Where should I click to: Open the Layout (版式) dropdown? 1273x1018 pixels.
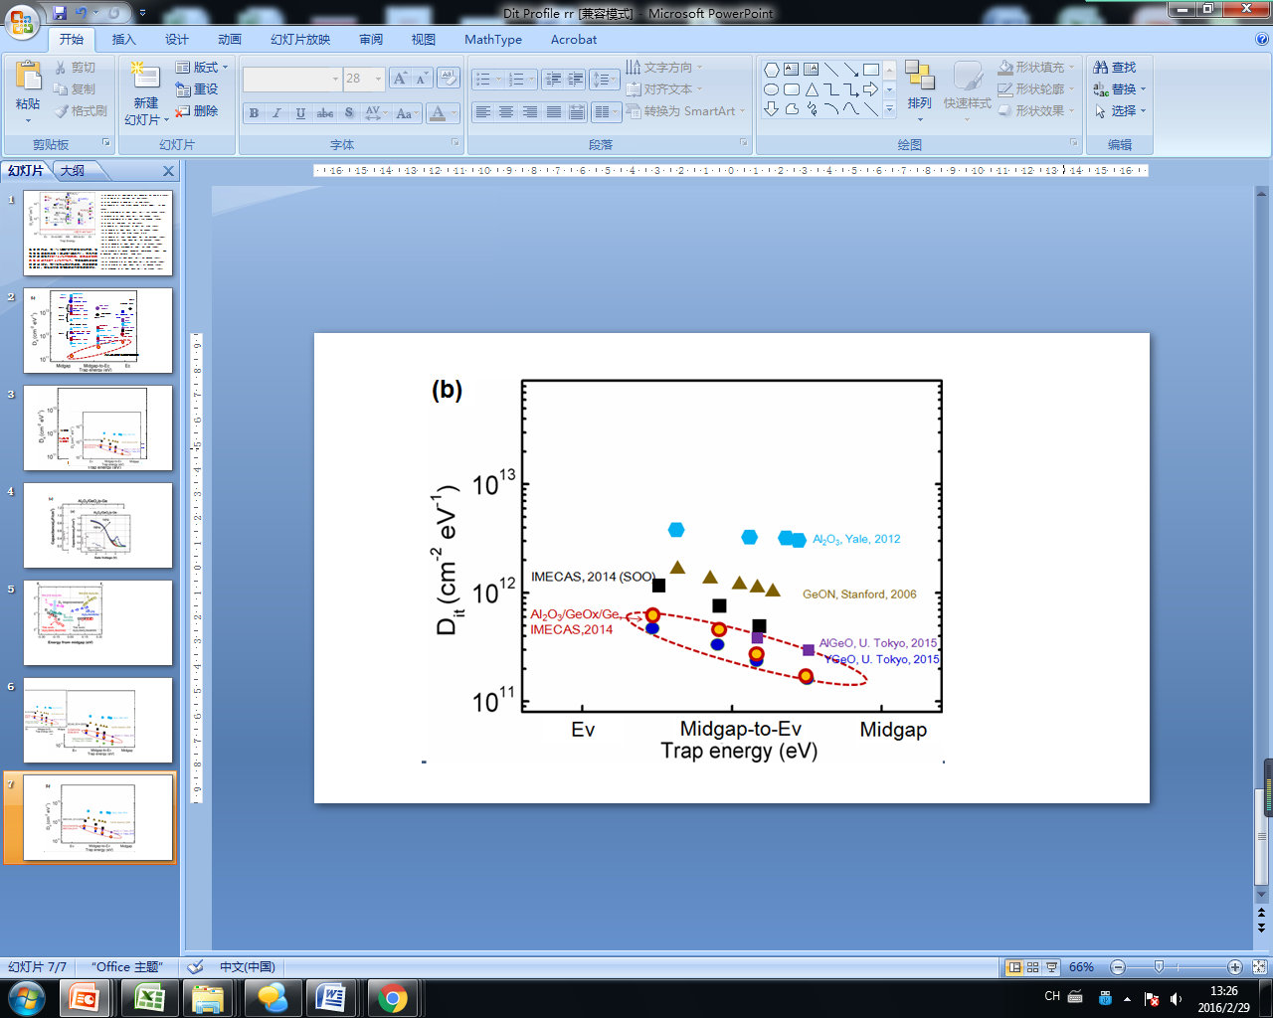click(x=202, y=68)
